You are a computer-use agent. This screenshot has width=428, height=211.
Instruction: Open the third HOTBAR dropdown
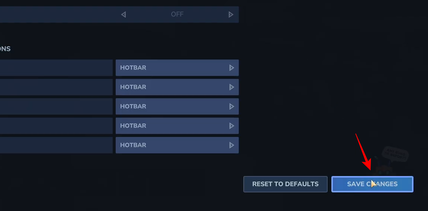pyautogui.click(x=177, y=106)
